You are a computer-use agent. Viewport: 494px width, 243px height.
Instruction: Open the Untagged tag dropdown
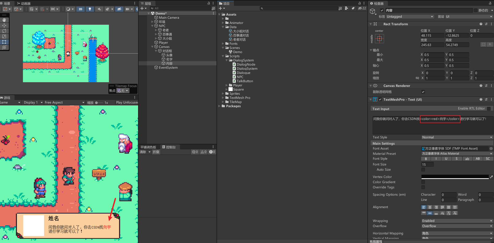[410, 17]
